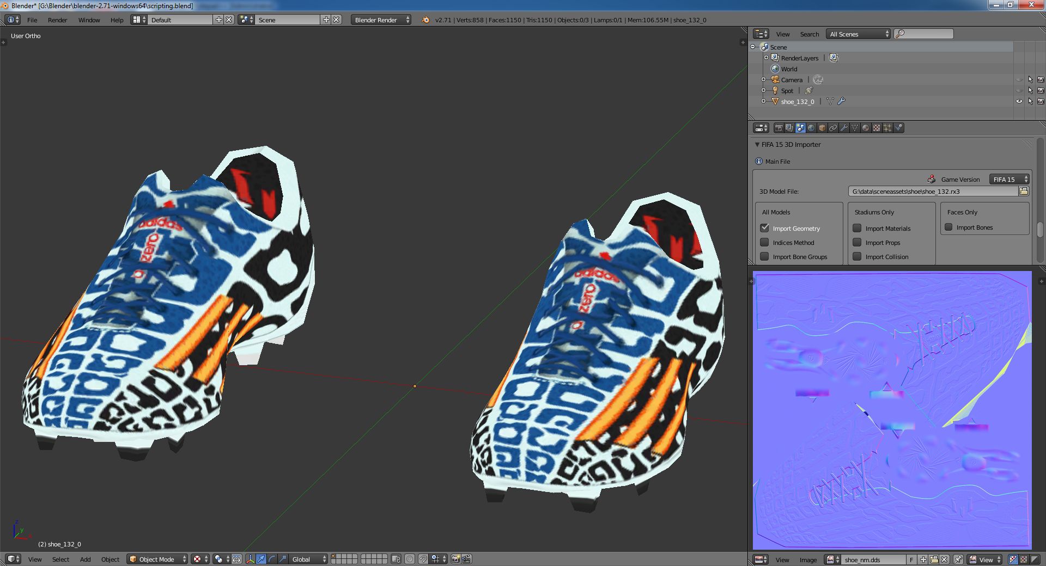1046x566 pixels.
Task: Open the Modifiers wrench properties tab
Action: (x=844, y=128)
